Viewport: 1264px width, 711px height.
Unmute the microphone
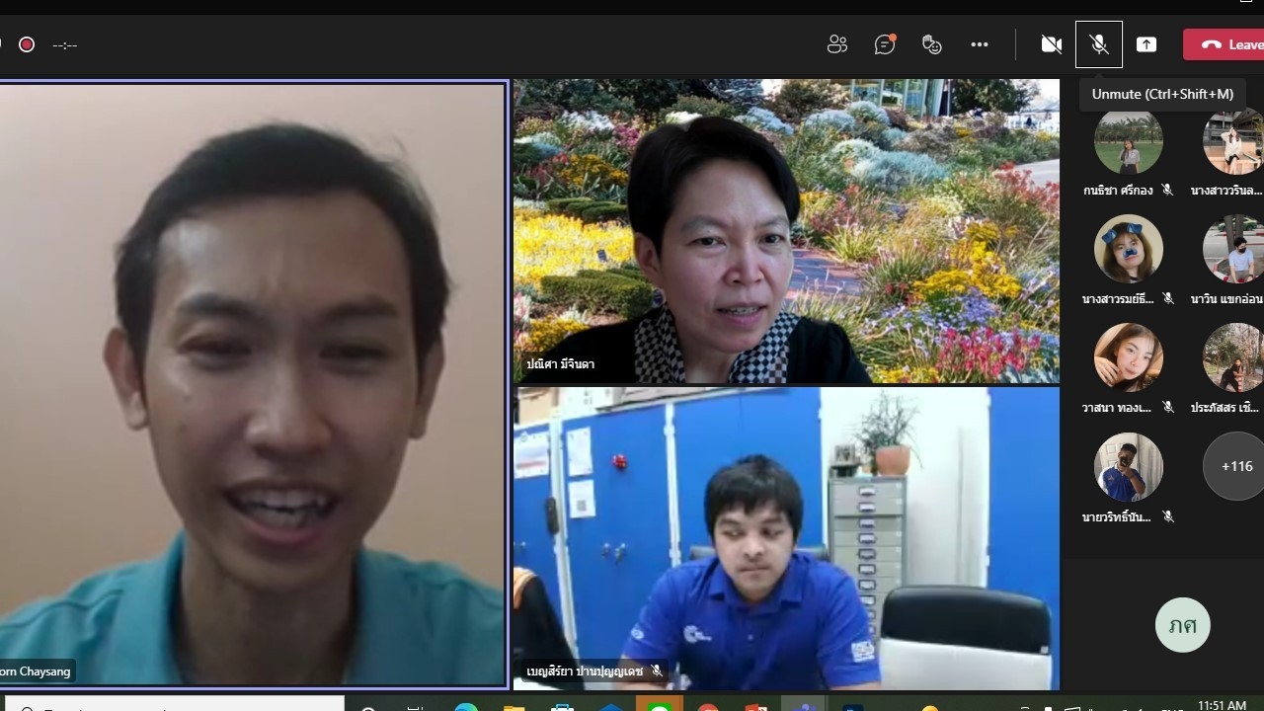(x=1099, y=44)
